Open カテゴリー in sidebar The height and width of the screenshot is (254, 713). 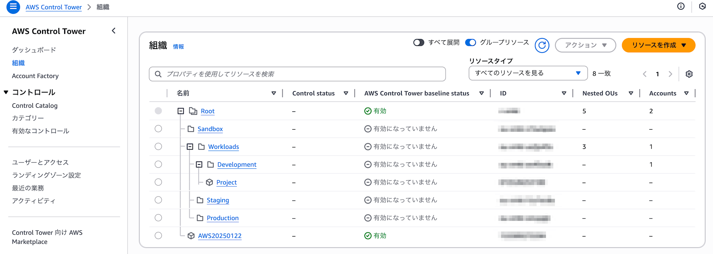tap(28, 118)
